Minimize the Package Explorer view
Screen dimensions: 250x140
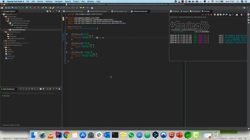(x=56, y=11)
